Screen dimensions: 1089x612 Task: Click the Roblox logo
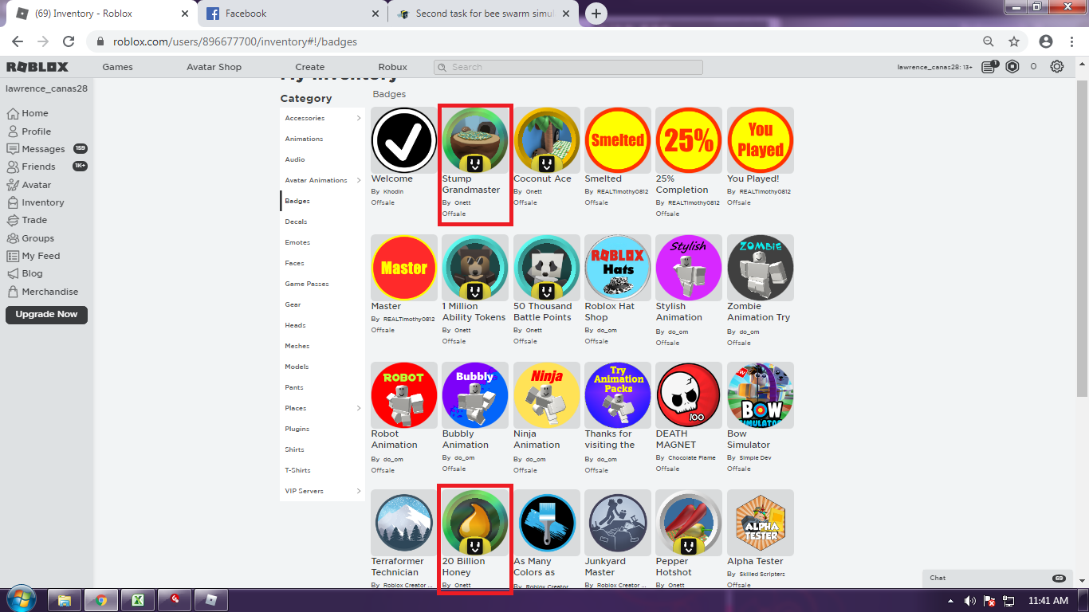click(37, 67)
